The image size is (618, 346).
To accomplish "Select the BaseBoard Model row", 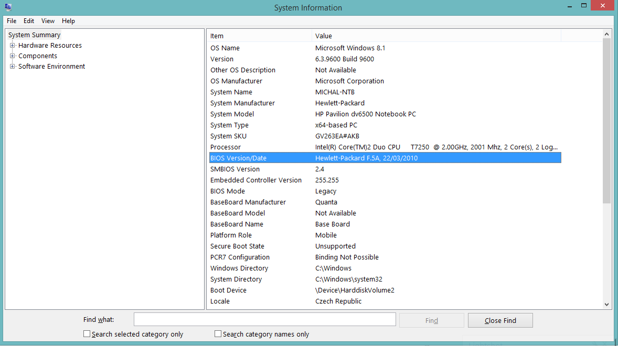I will click(385, 213).
